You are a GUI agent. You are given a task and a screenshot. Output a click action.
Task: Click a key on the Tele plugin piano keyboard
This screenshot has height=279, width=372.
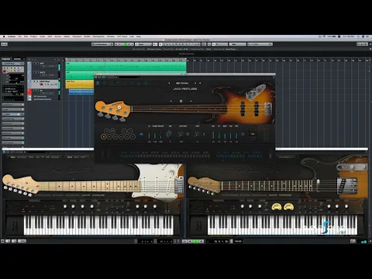tap(282, 226)
